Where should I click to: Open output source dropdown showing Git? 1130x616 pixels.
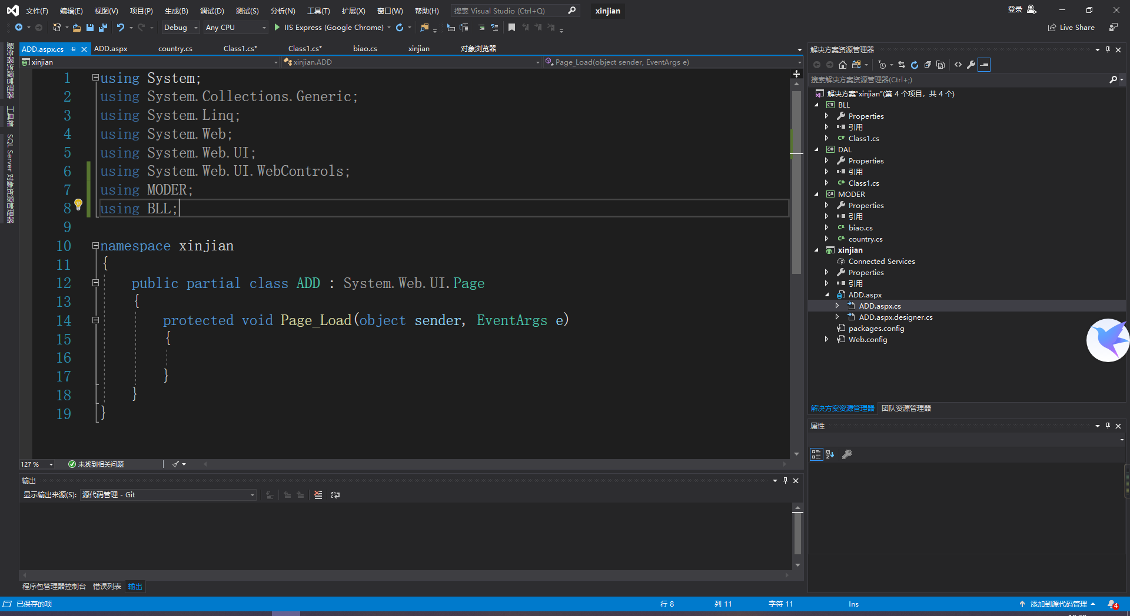168,495
